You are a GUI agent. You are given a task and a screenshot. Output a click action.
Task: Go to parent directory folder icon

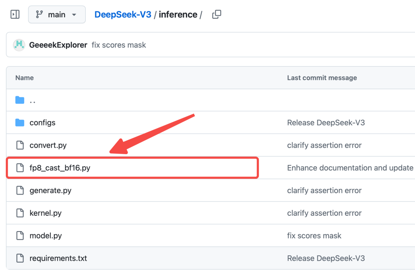pyautogui.click(x=20, y=100)
